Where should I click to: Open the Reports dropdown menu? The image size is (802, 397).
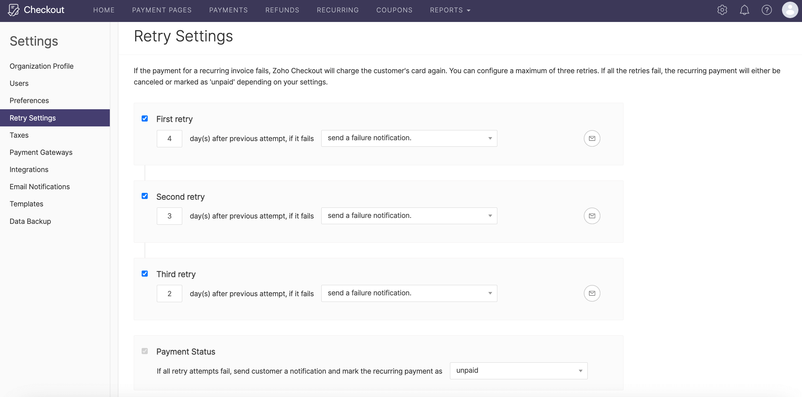(450, 10)
